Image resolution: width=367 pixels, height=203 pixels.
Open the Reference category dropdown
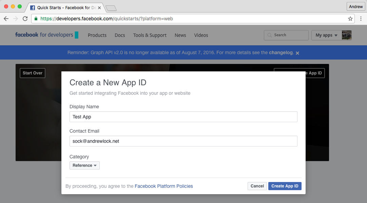tap(84, 165)
